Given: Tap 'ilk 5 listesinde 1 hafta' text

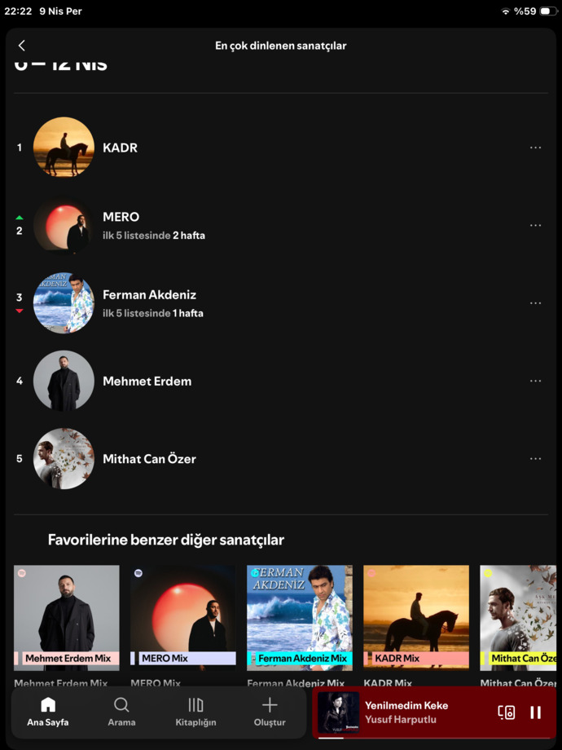Looking at the screenshot, I should coord(153,313).
